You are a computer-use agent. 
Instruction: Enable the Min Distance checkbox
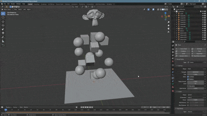[x=188, y=102]
